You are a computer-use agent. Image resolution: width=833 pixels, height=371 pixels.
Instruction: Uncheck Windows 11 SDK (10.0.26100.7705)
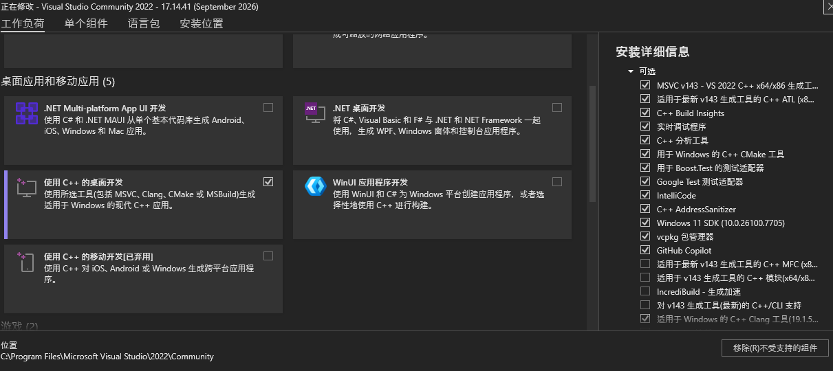[x=645, y=223]
